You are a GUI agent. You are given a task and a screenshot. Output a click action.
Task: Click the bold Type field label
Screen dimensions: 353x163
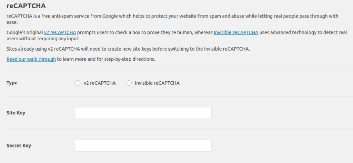pyautogui.click(x=12, y=83)
